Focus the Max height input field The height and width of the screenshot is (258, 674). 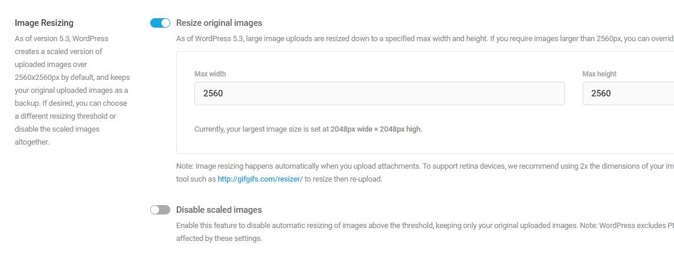[628, 93]
